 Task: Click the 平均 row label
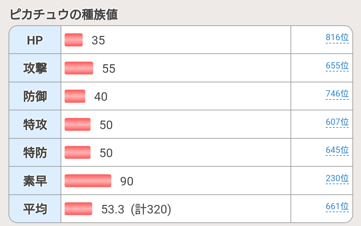[x=35, y=209]
